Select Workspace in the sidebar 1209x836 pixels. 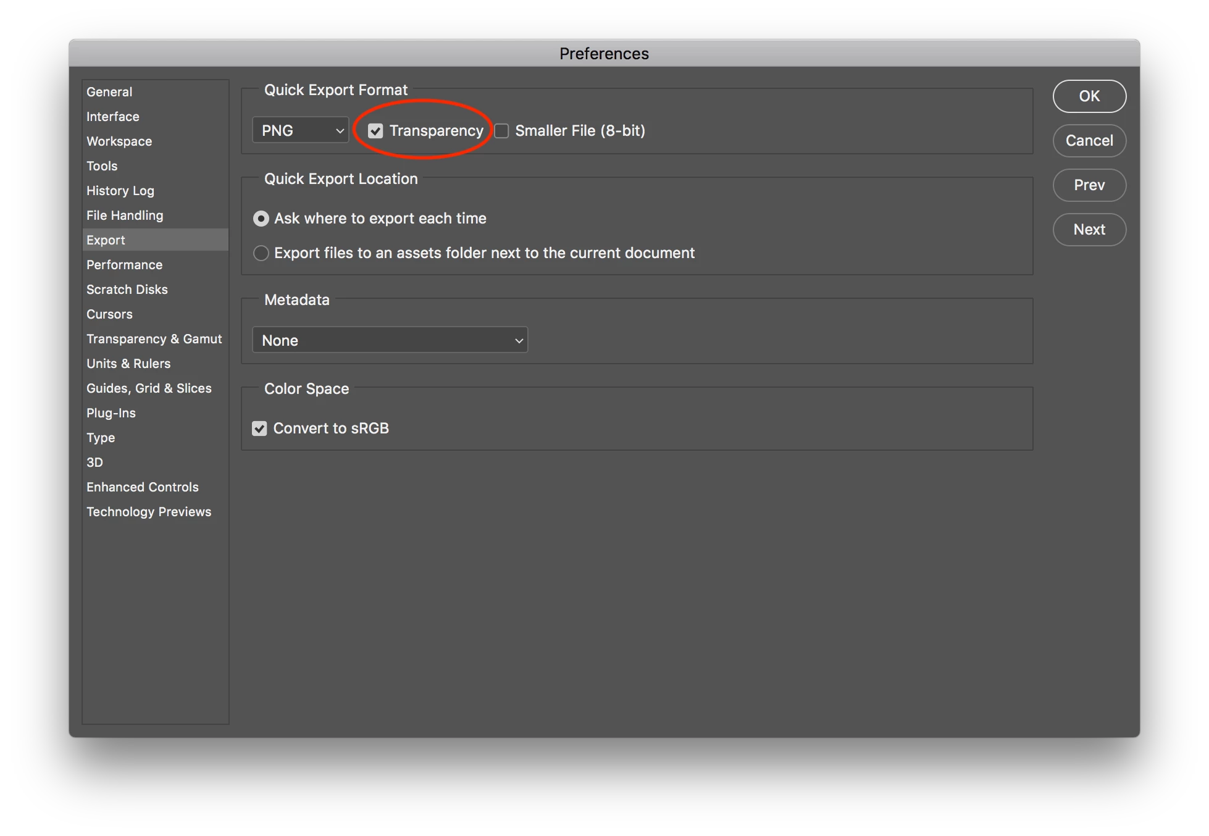pos(119,141)
